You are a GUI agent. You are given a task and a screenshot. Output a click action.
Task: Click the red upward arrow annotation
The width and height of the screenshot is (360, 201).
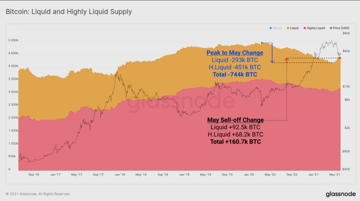pos(287,60)
